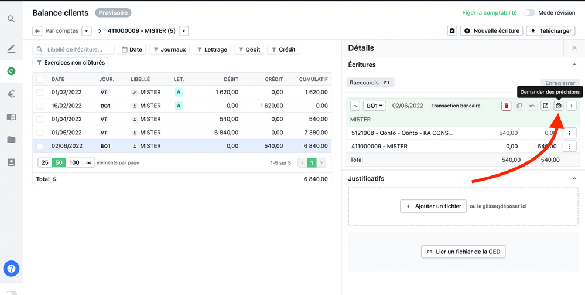Select 100 elements per page

[x=74, y=162]
